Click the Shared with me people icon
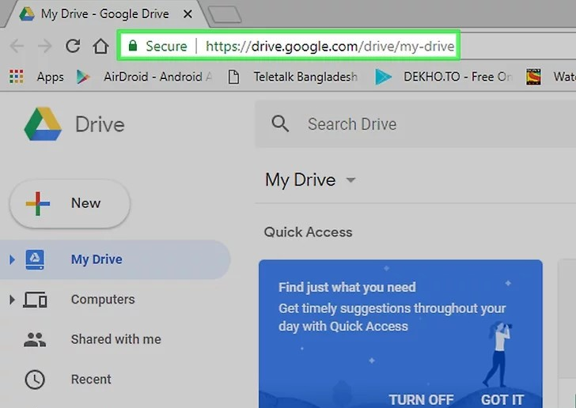 35,339
